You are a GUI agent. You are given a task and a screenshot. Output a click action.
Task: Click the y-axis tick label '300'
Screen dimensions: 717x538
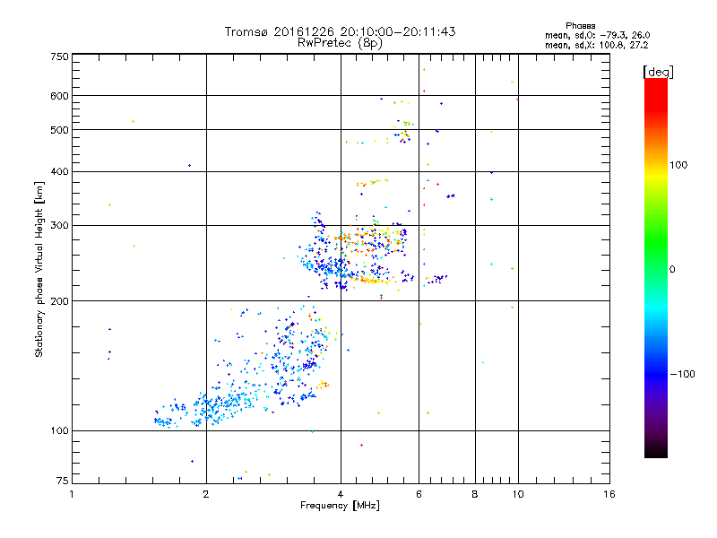[x=60, y=226]
